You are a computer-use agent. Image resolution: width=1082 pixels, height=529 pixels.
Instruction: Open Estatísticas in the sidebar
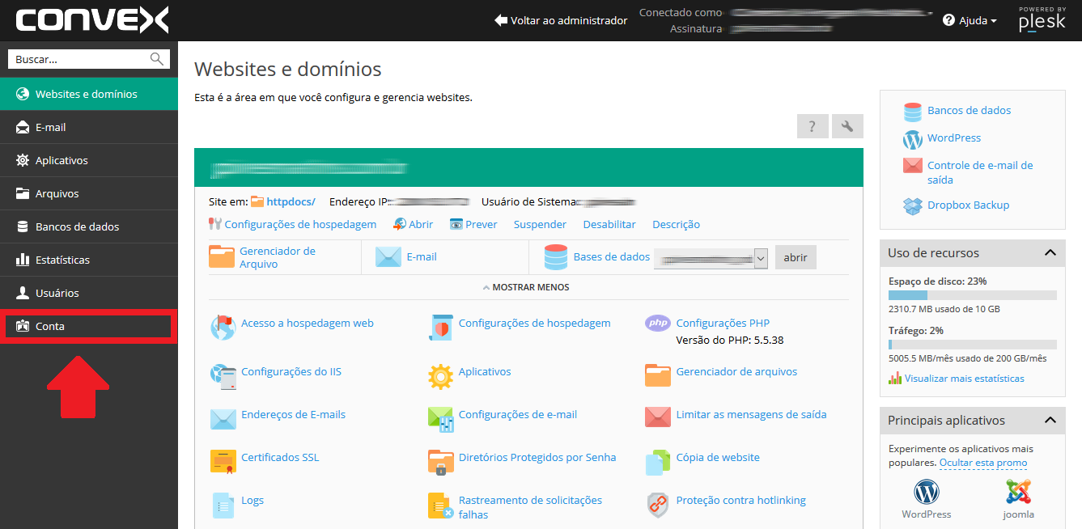(89, 260)
